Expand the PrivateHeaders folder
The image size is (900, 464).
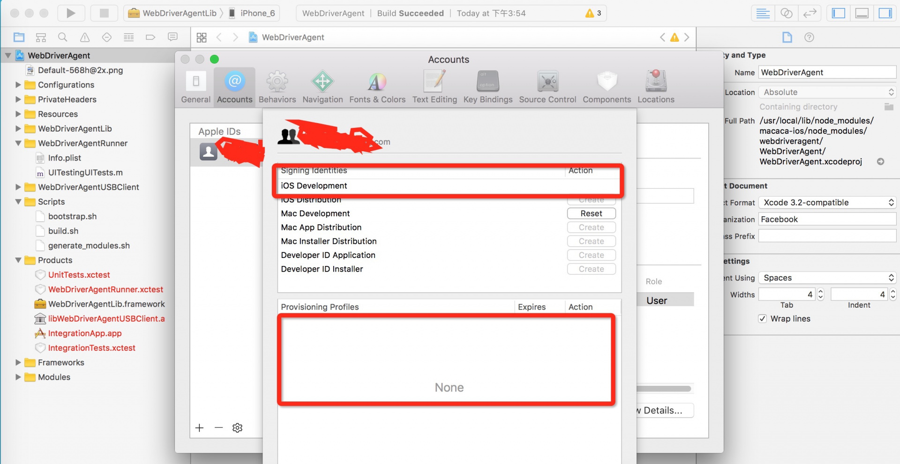pos(18,99)
